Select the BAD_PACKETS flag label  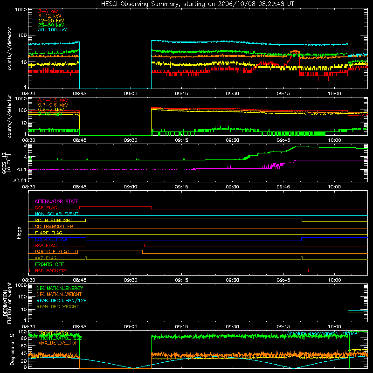coord(51,270)
